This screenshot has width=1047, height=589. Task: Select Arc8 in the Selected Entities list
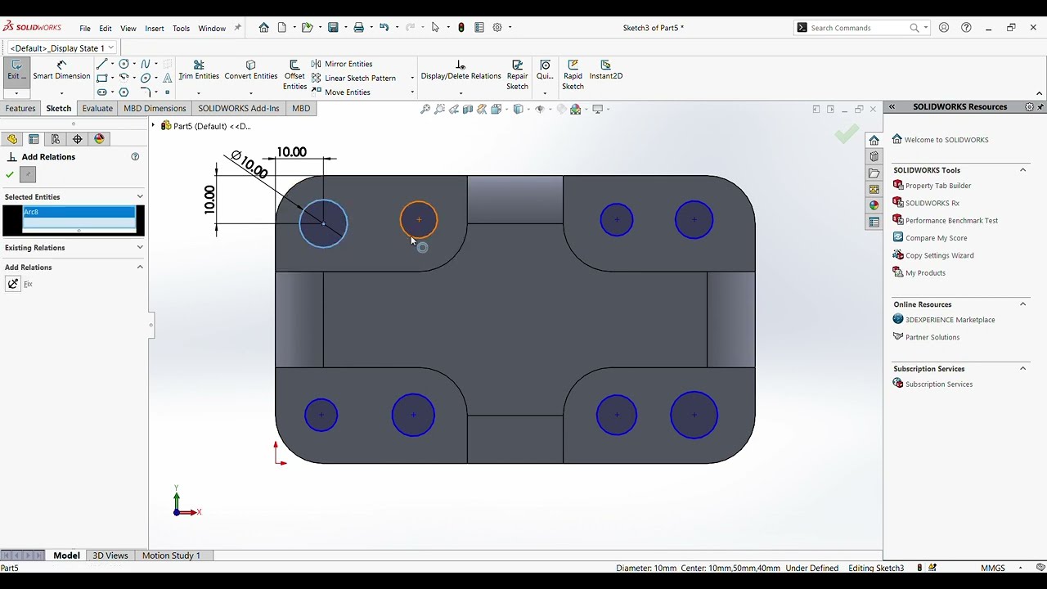coord(79,212)
